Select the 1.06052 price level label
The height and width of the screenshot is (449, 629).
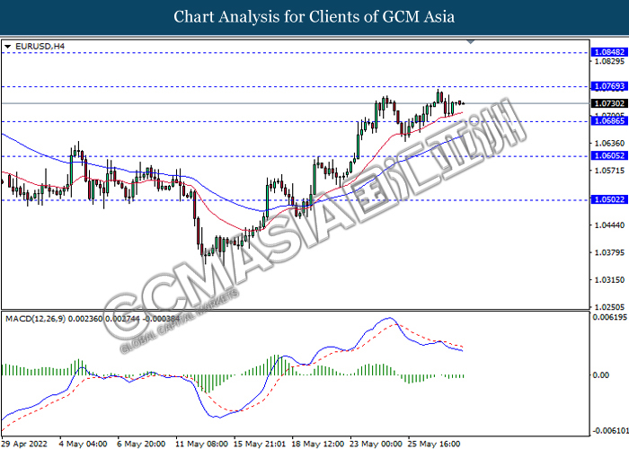click(609, 155)
